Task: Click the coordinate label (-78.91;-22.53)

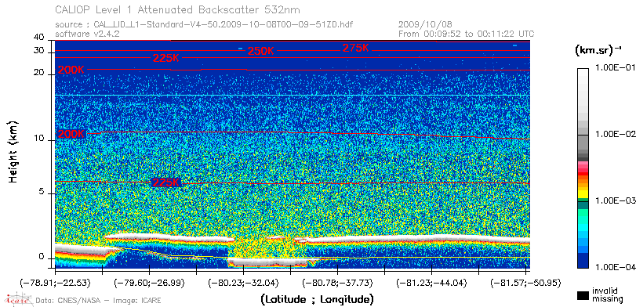Action: pyautogui.click(x=55, y=283)
